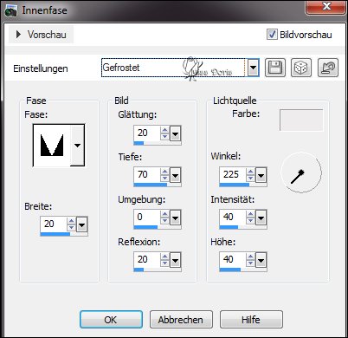Image resolution: width=348 pixels, height=338 pixels.
Task: Open the Einstellungen presets dropdown
Action: click(253, 68)
